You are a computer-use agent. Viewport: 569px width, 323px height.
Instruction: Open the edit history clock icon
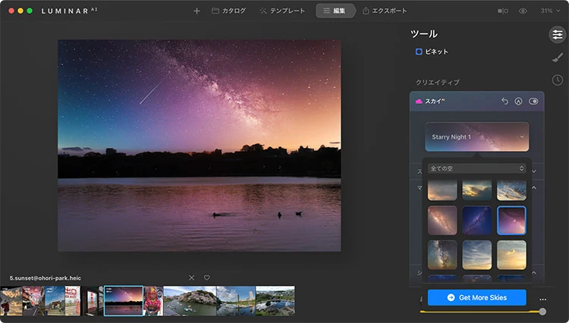(557, 80)
